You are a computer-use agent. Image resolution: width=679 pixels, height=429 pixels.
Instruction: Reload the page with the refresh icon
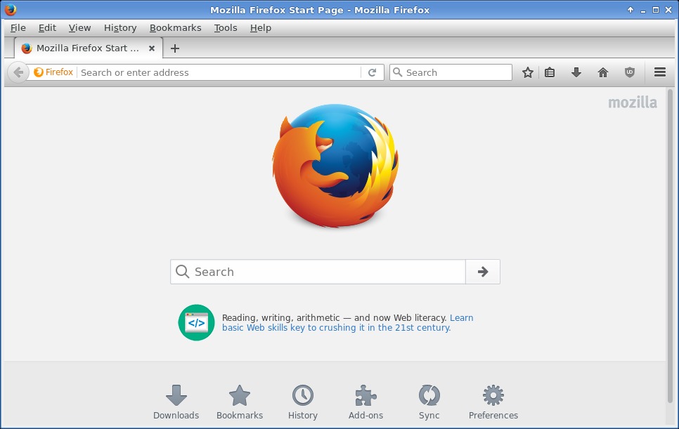coord(372,72)
